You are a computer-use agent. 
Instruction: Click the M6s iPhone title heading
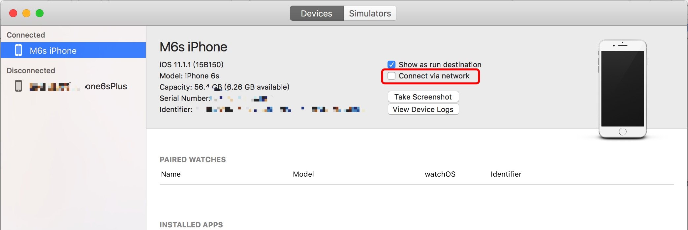tap(193, 47)
